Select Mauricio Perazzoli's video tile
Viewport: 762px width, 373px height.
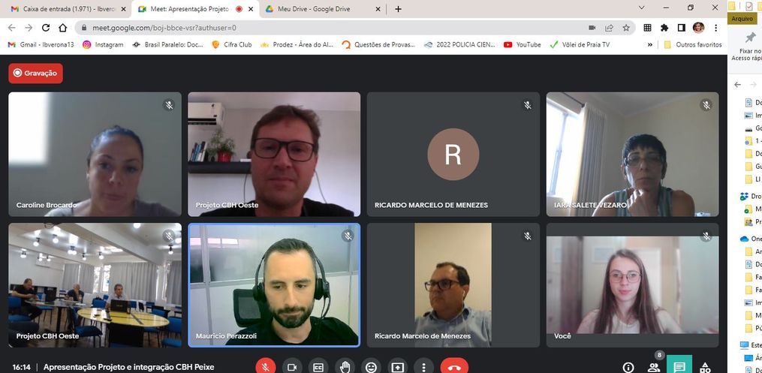pos(274,285)
